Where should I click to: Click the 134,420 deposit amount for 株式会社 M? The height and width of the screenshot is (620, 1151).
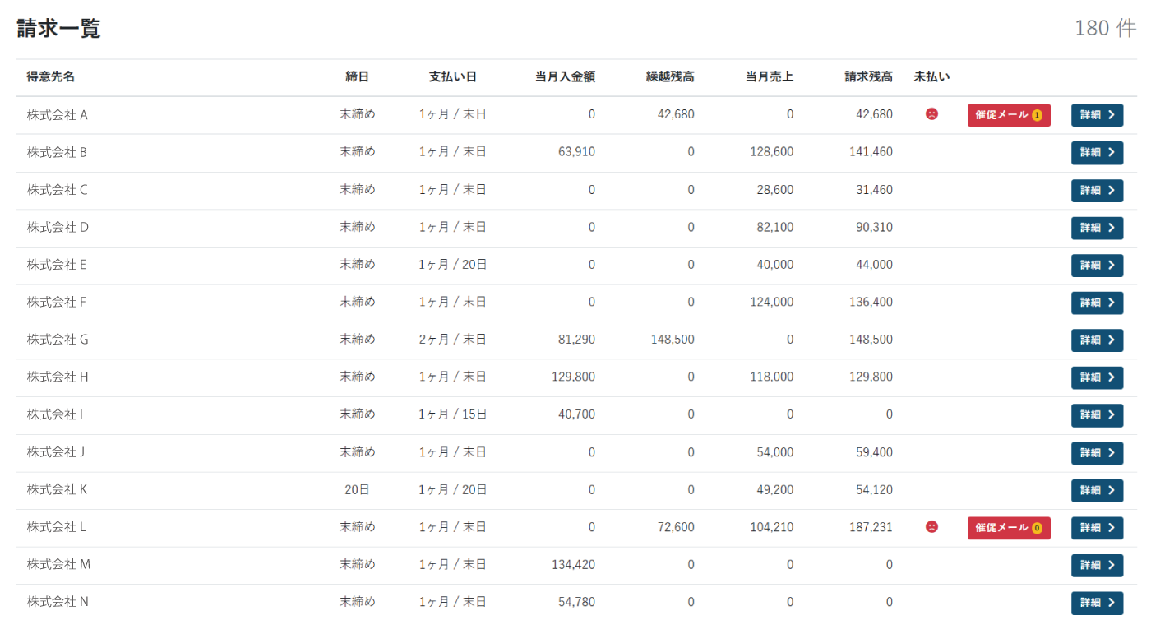coord(573,565)
